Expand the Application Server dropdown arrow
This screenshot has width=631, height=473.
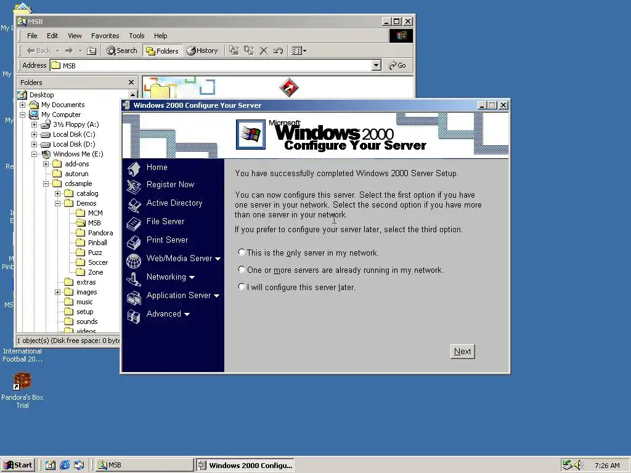[x=216, y=296]
